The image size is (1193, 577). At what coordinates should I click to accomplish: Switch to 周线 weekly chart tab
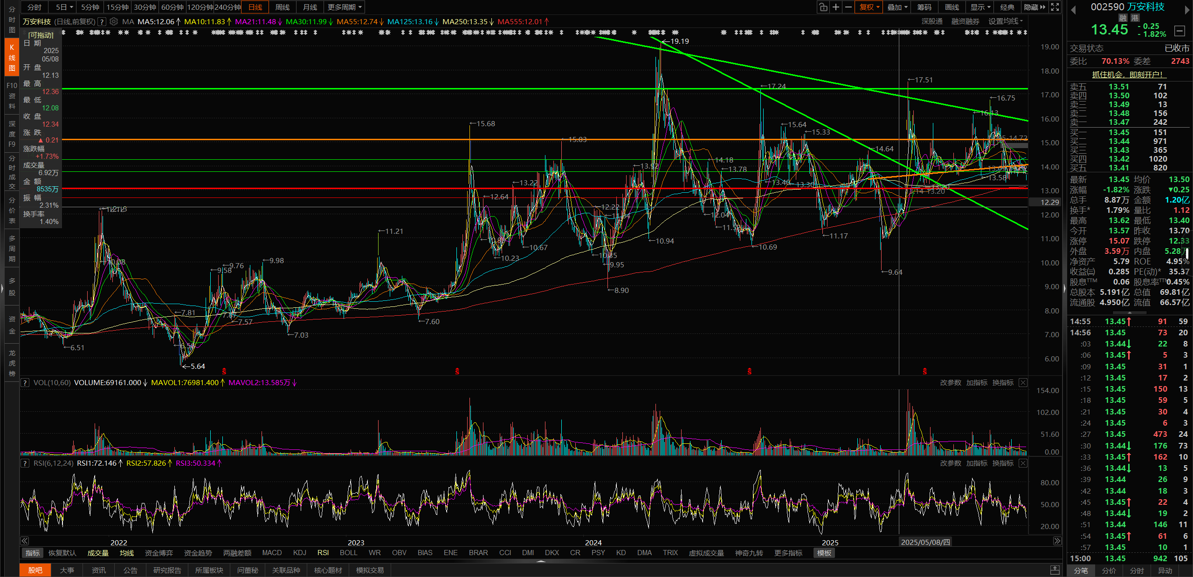click(x=283, y=7)
